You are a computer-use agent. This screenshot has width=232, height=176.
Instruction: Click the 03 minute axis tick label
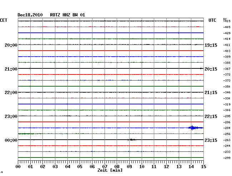(55, 167)
